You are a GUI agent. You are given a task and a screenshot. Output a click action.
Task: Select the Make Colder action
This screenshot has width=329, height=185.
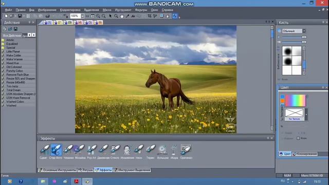pos(14,55)
